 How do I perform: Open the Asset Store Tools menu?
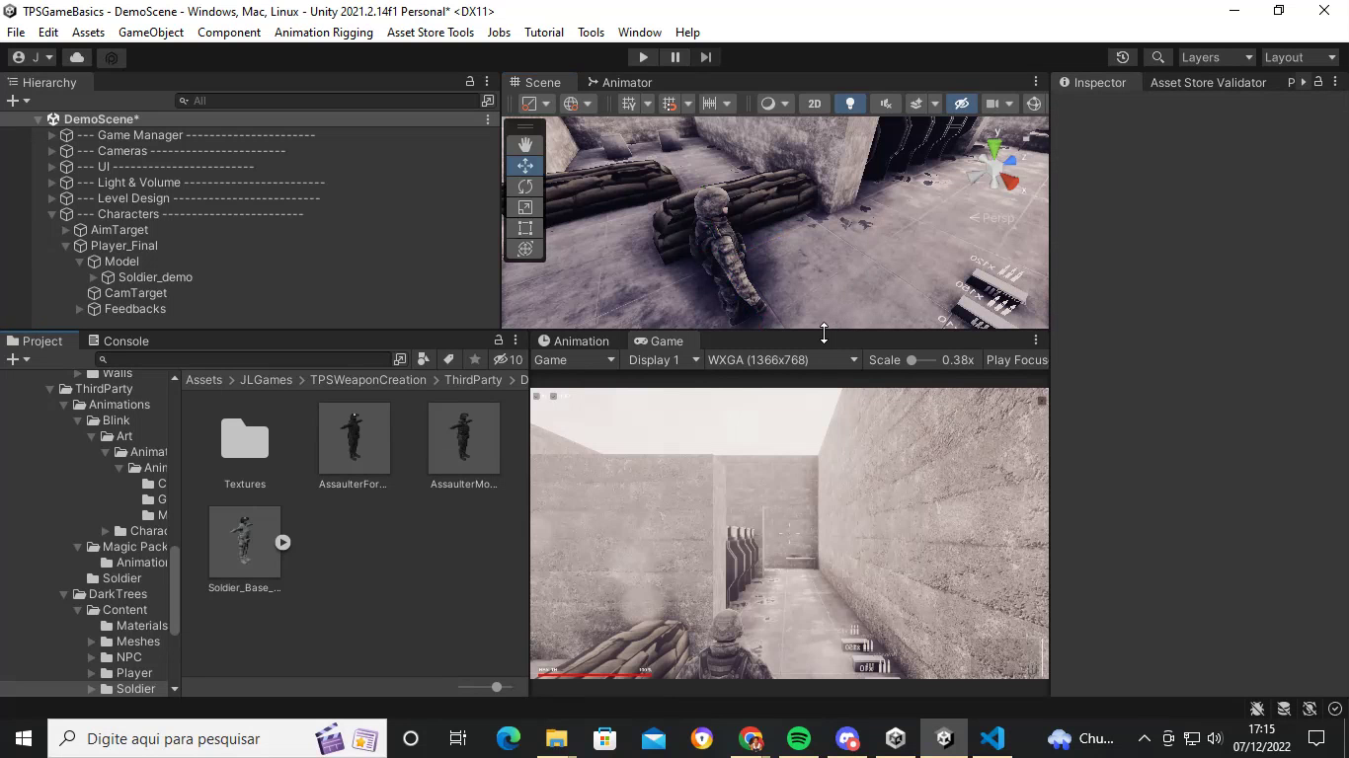click(x=431, y=32)
